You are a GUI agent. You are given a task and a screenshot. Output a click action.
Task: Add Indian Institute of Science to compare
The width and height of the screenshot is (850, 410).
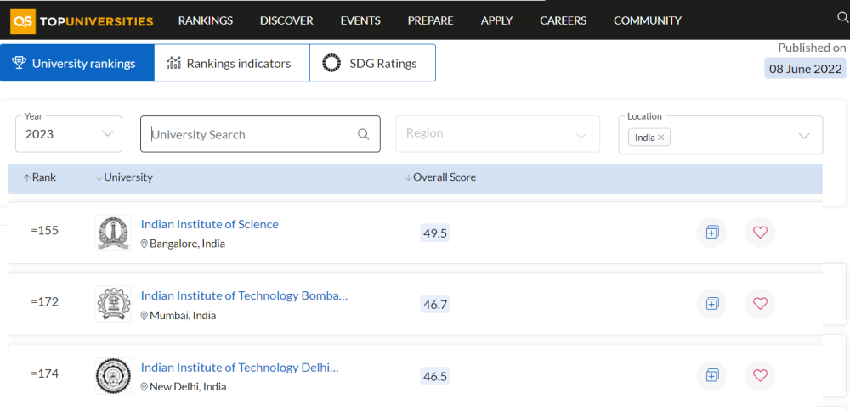711,233
